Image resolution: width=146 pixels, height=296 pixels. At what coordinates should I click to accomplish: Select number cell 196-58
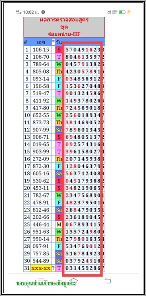pyautogui.click(x=41, y=86)
